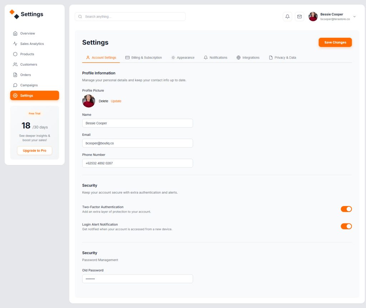This screenshot has height=308, width=366.
Task: Click the Account Settings person icon
Action: pyautogui.click(x=88, y=57)
